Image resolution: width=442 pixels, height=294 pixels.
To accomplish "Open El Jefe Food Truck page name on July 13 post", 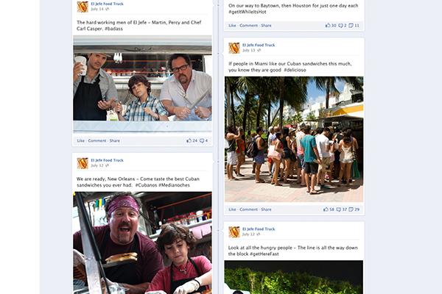I will (259, 45).
